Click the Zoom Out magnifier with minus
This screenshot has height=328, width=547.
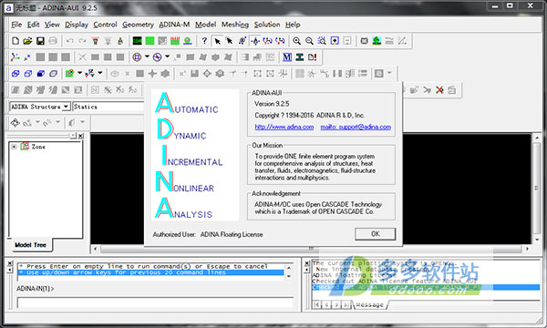[309, 41]
